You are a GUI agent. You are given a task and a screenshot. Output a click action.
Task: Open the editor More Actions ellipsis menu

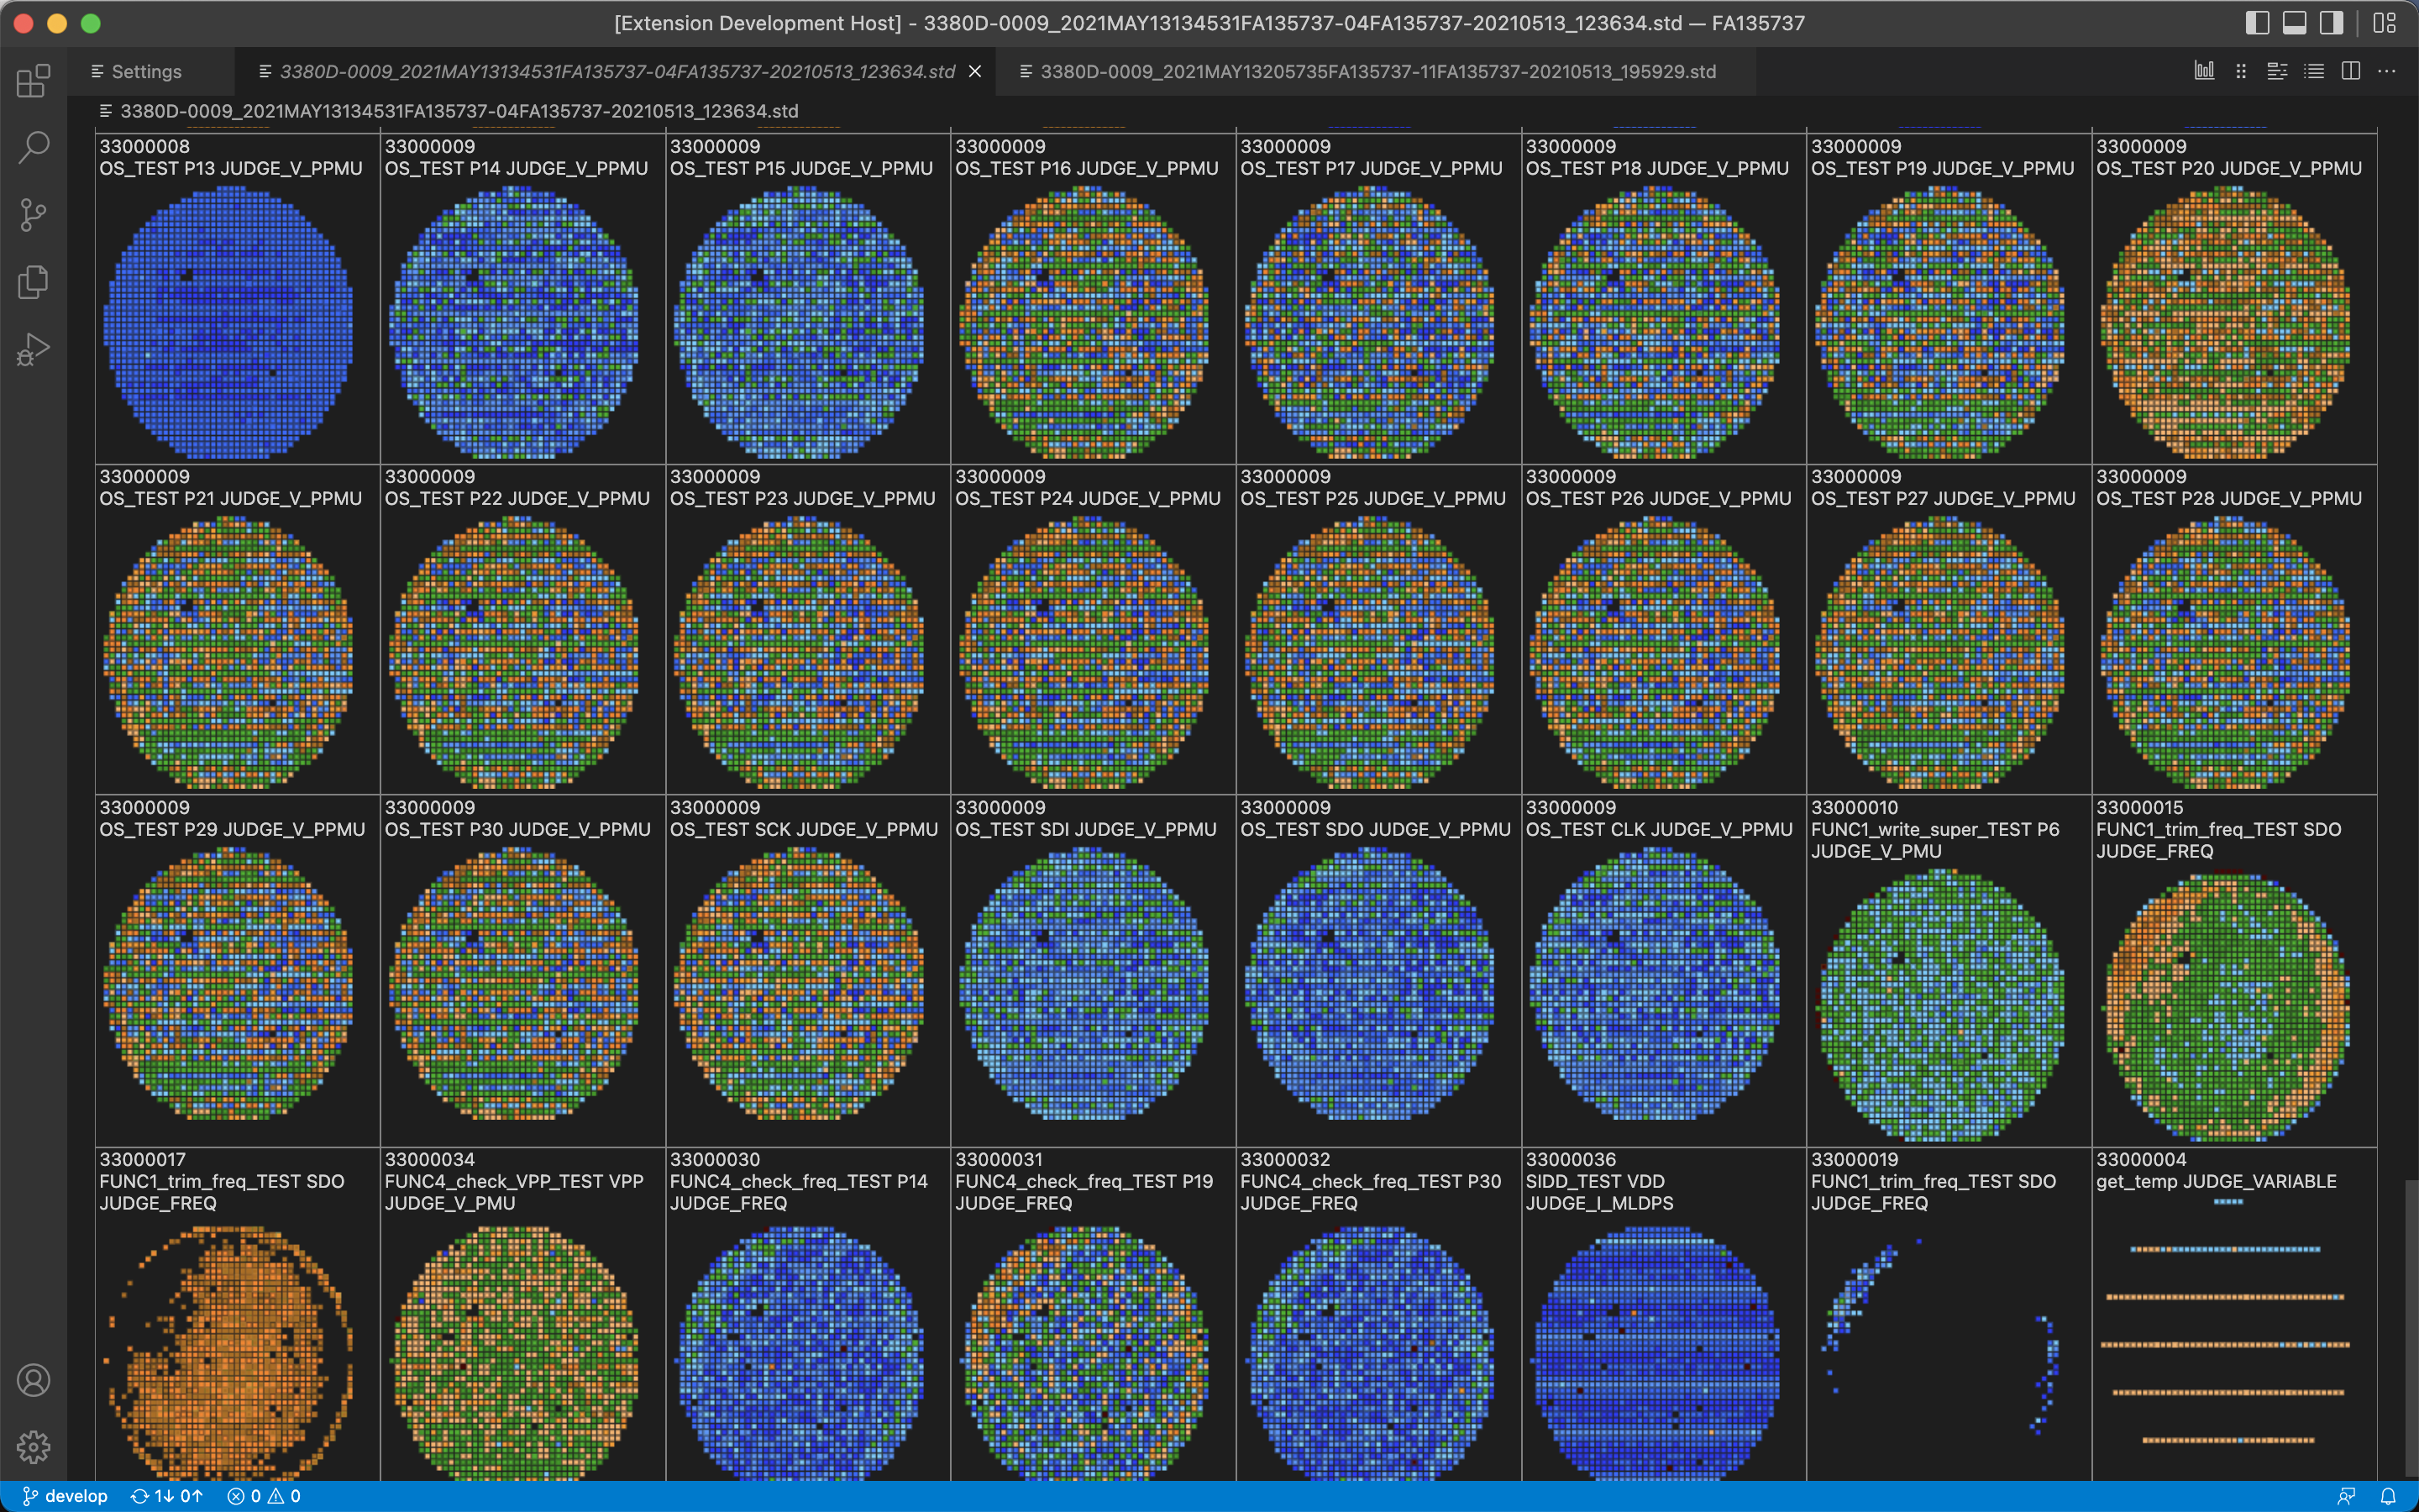(x=2387, y=71)
